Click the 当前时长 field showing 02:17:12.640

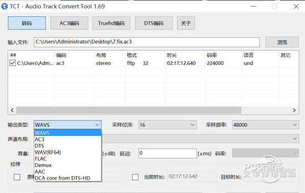pyautogui.click(x=192, y=177)
